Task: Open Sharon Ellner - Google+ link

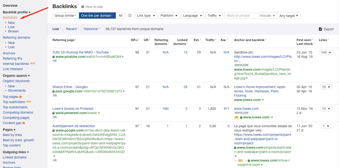Action: [x=70, y=87]
